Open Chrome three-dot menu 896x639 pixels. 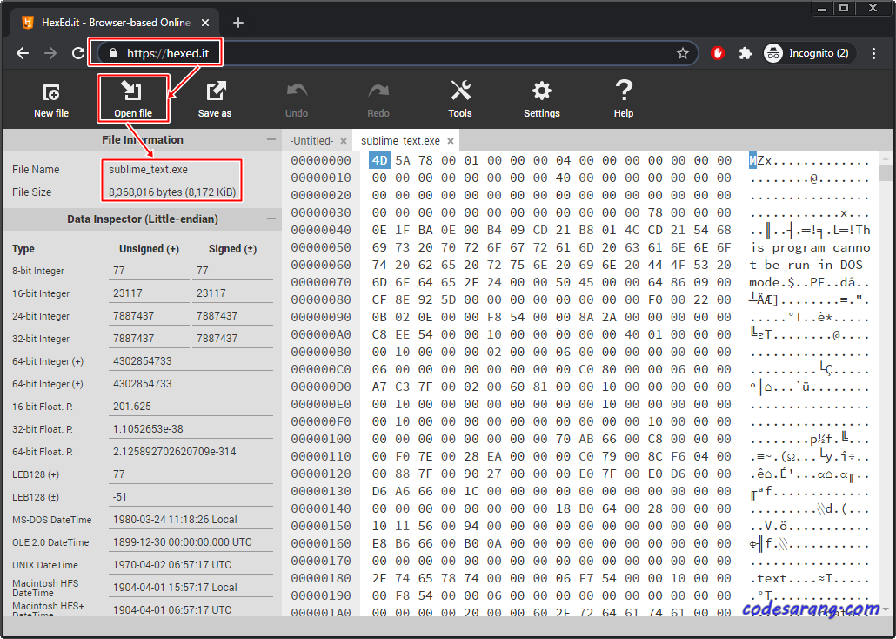coord(873,53)
